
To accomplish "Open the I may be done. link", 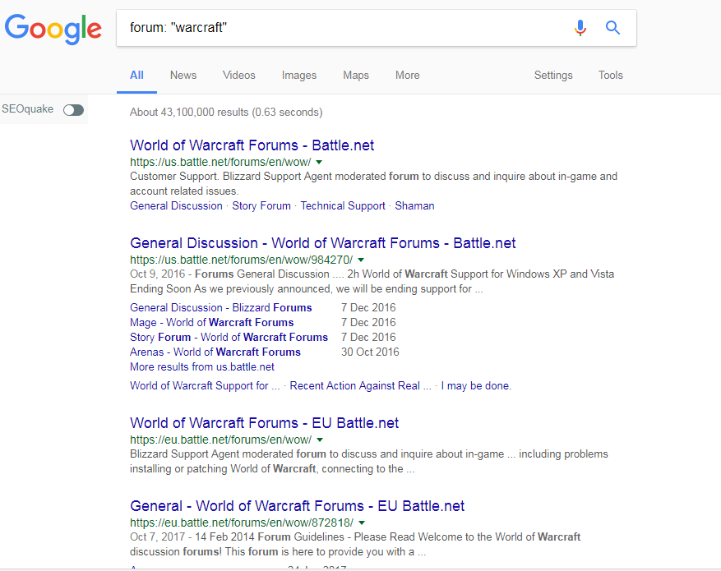I will click(x=476, y=386).
